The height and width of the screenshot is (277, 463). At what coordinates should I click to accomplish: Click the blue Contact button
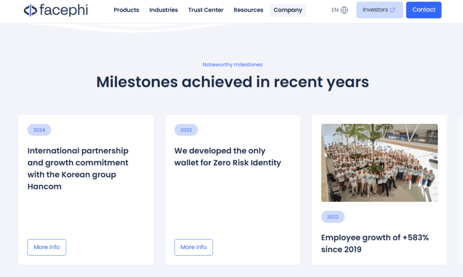(424, 10)
